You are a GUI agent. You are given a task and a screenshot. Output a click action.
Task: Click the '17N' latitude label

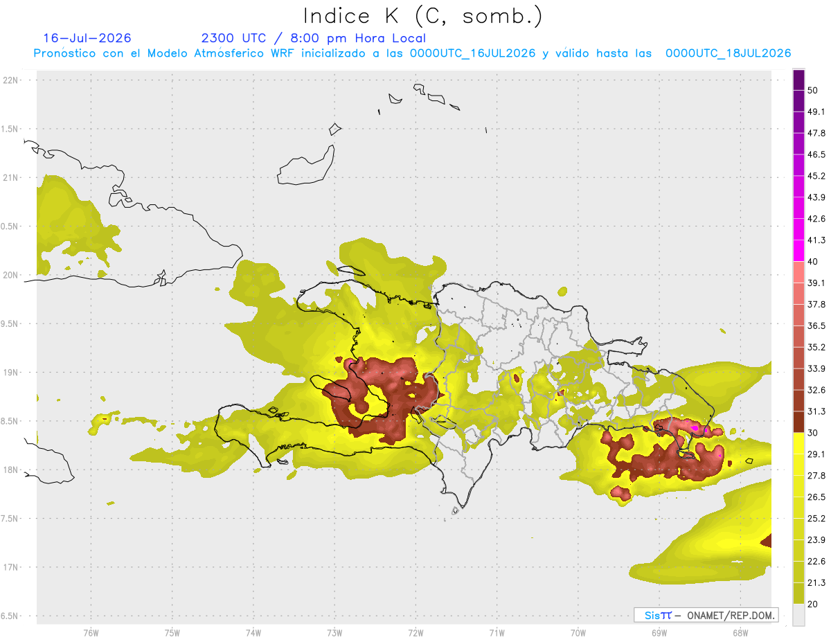tap(11, 567)
